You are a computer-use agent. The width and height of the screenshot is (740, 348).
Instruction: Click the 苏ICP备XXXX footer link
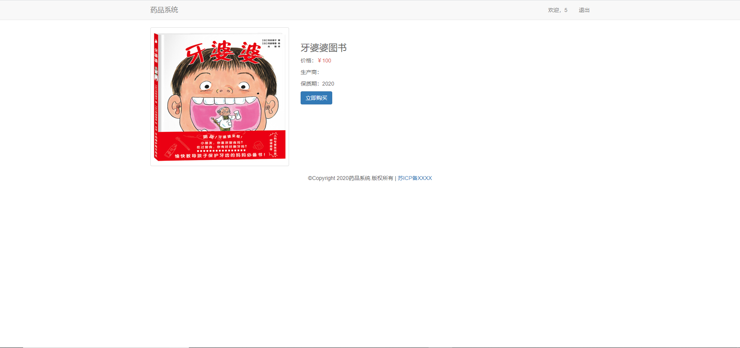(x=415, y=178)
